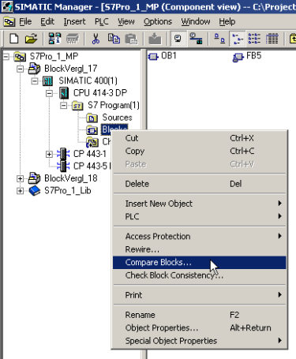
Task: Select Cut in the context menu
Action: point(200,138)
